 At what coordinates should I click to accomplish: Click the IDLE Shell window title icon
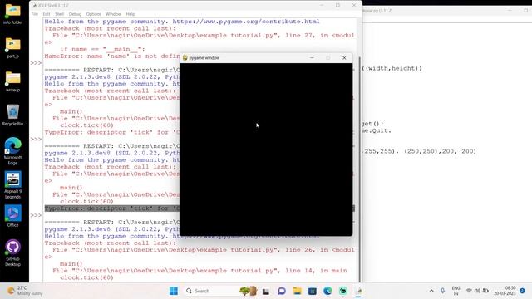pyautogui.click(x=34, y=6)
